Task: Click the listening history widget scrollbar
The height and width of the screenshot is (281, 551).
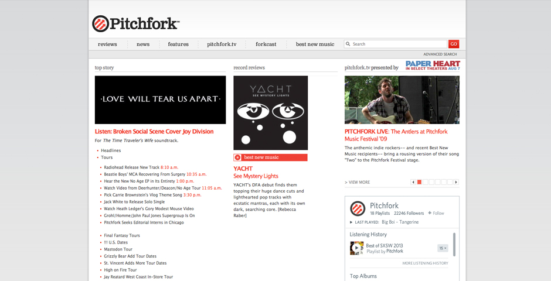Action: click(454, 245)
